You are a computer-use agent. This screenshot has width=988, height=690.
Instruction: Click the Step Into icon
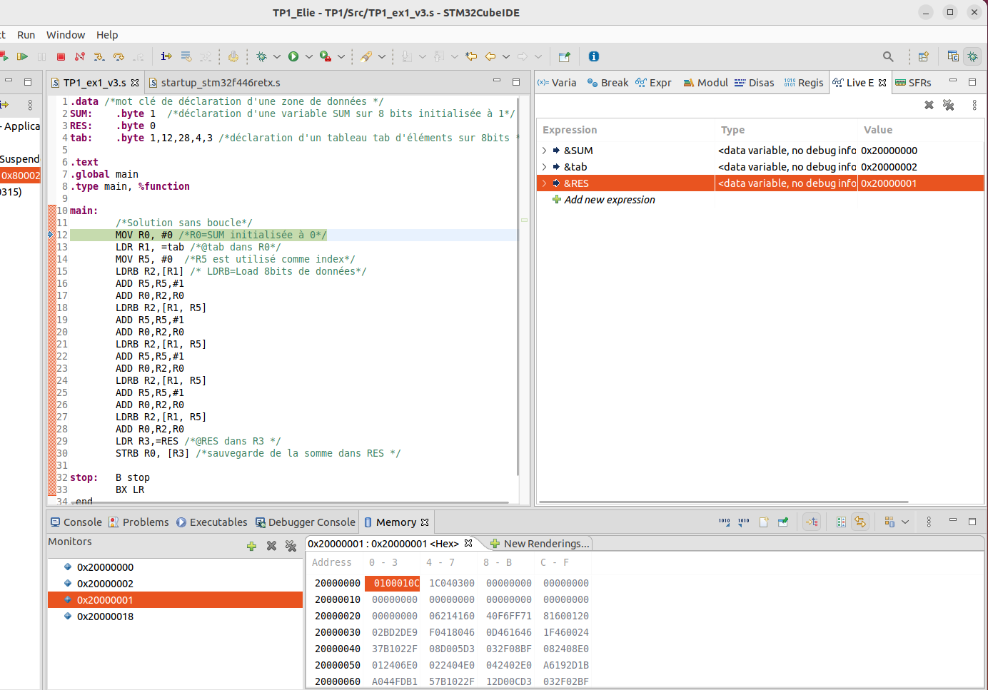click(99, 56)
